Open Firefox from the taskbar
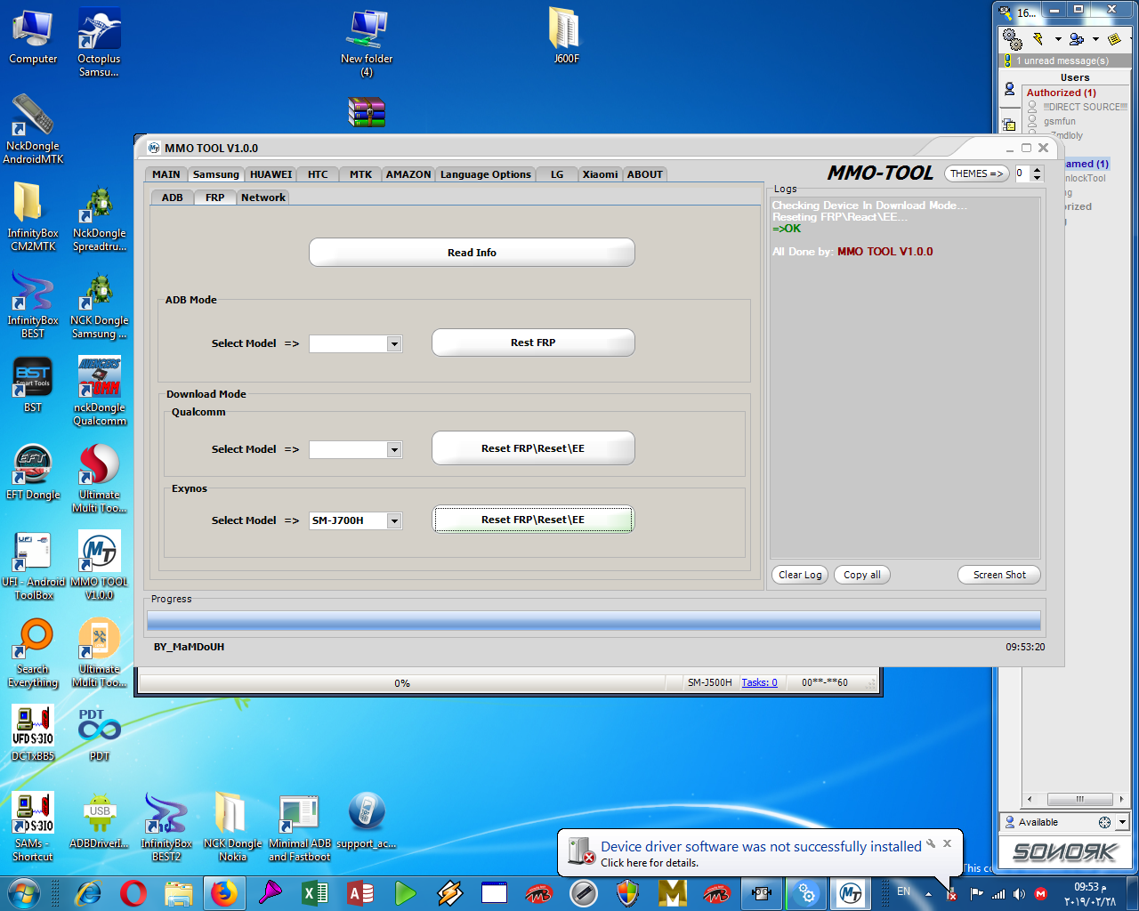Screen dimensions: 1139x911 [225, 892]
